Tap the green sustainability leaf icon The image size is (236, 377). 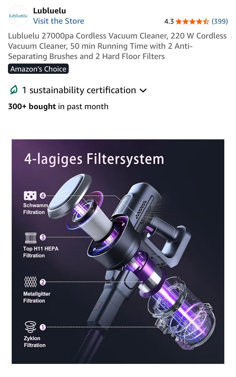(13, 90)
